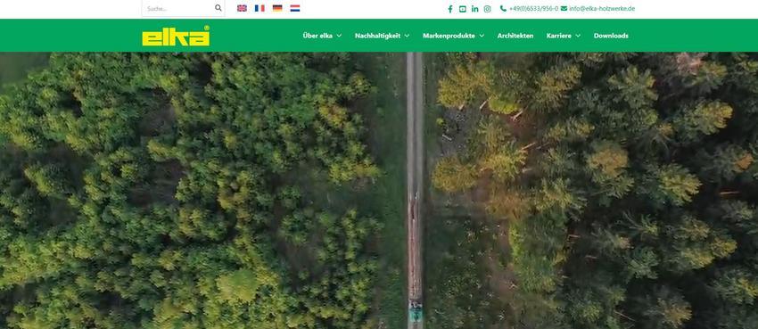This screenshot has width=758, height=329.
Task: Expand the chevron beside Nachhaltigkeit
Action: coord(407,36)
